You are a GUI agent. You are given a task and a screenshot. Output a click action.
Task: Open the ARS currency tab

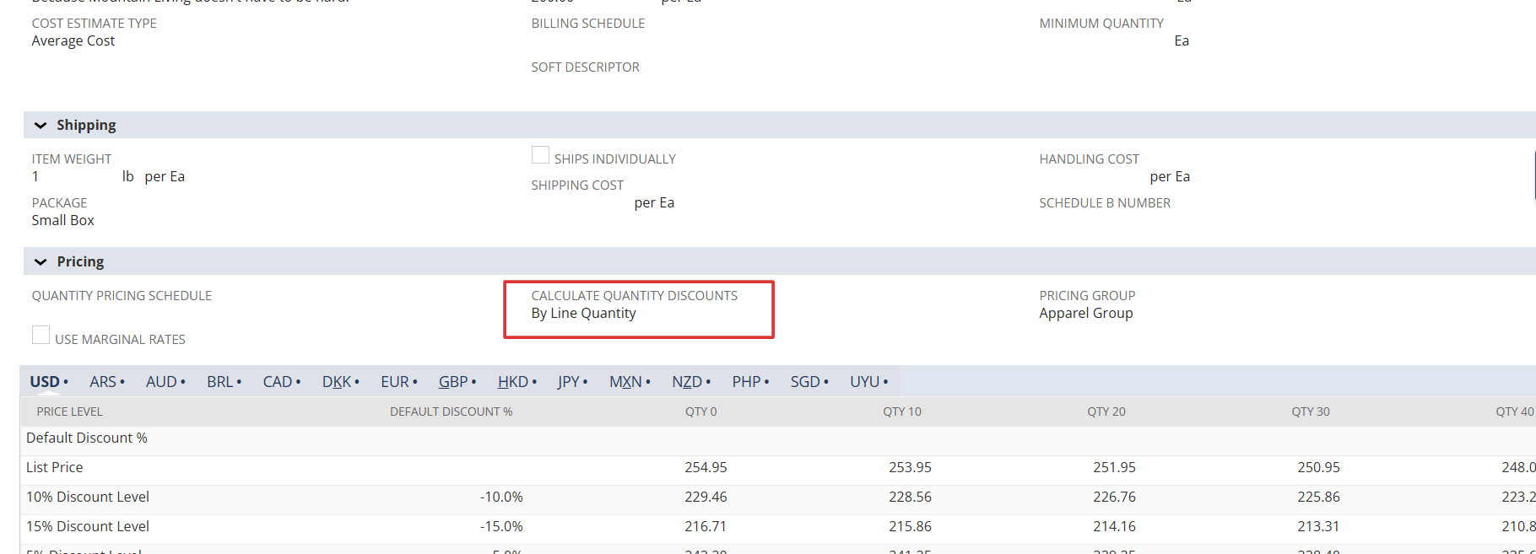pyautogui.click(x=103, y=382)
